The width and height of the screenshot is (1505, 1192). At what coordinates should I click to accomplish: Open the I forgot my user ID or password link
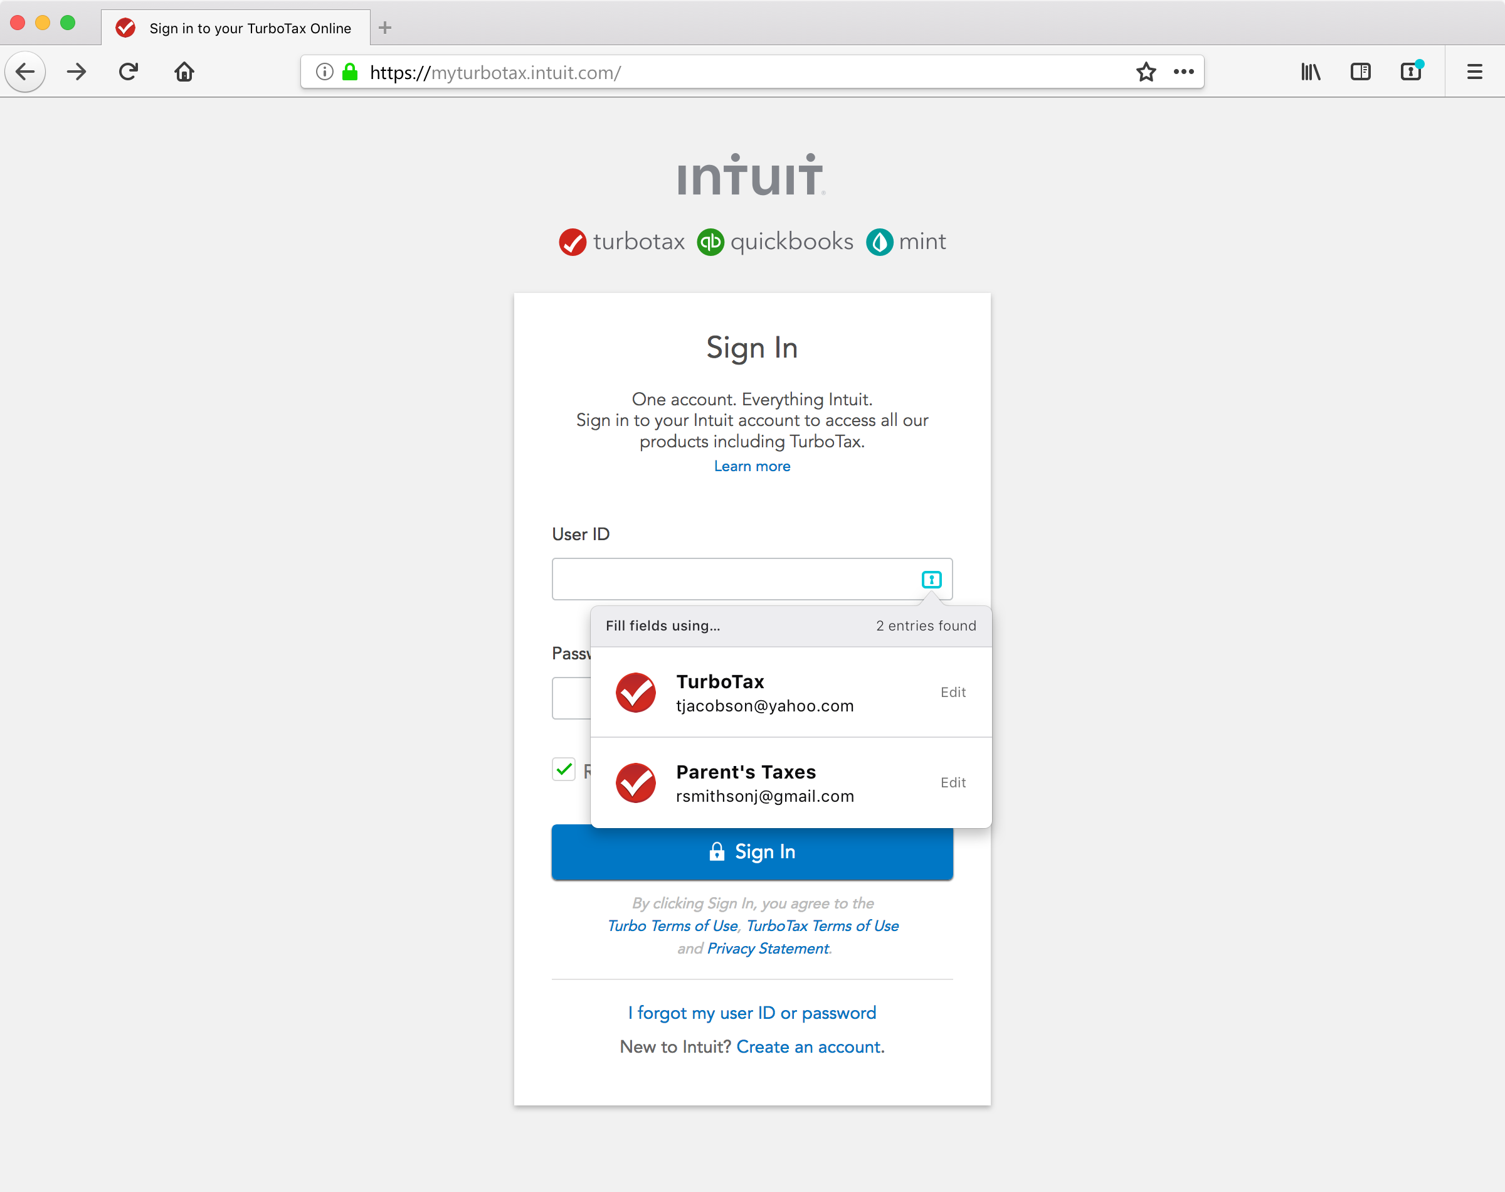pyautogui.click(x=752, y=1013)
